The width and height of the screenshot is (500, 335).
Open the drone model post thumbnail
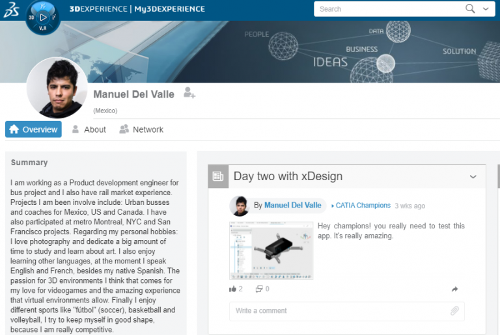click(x=271, y=250)
